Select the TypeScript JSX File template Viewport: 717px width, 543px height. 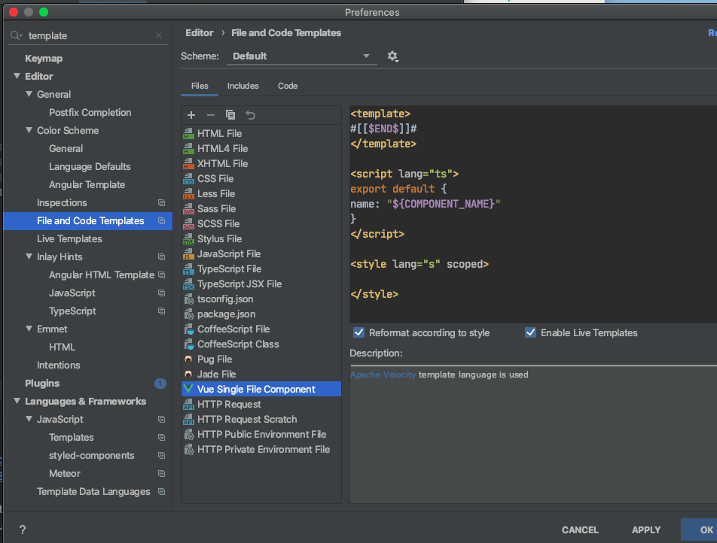(x=261, y=284)
